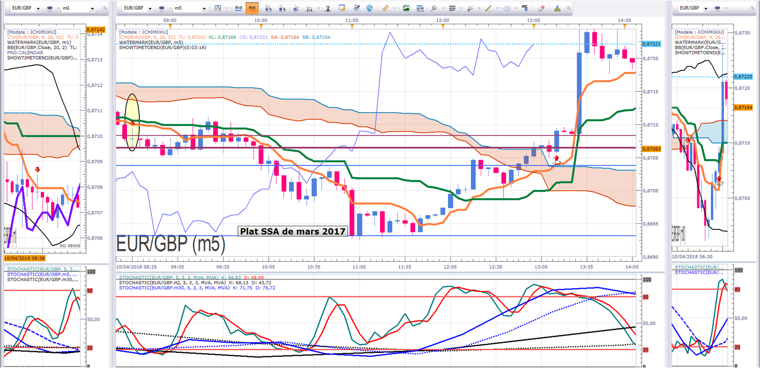The width and height of the screenshot is (760, 368).
Task: Click the 'Plat SSA de mars 2017' label
Action: click(x=293, y=231)
